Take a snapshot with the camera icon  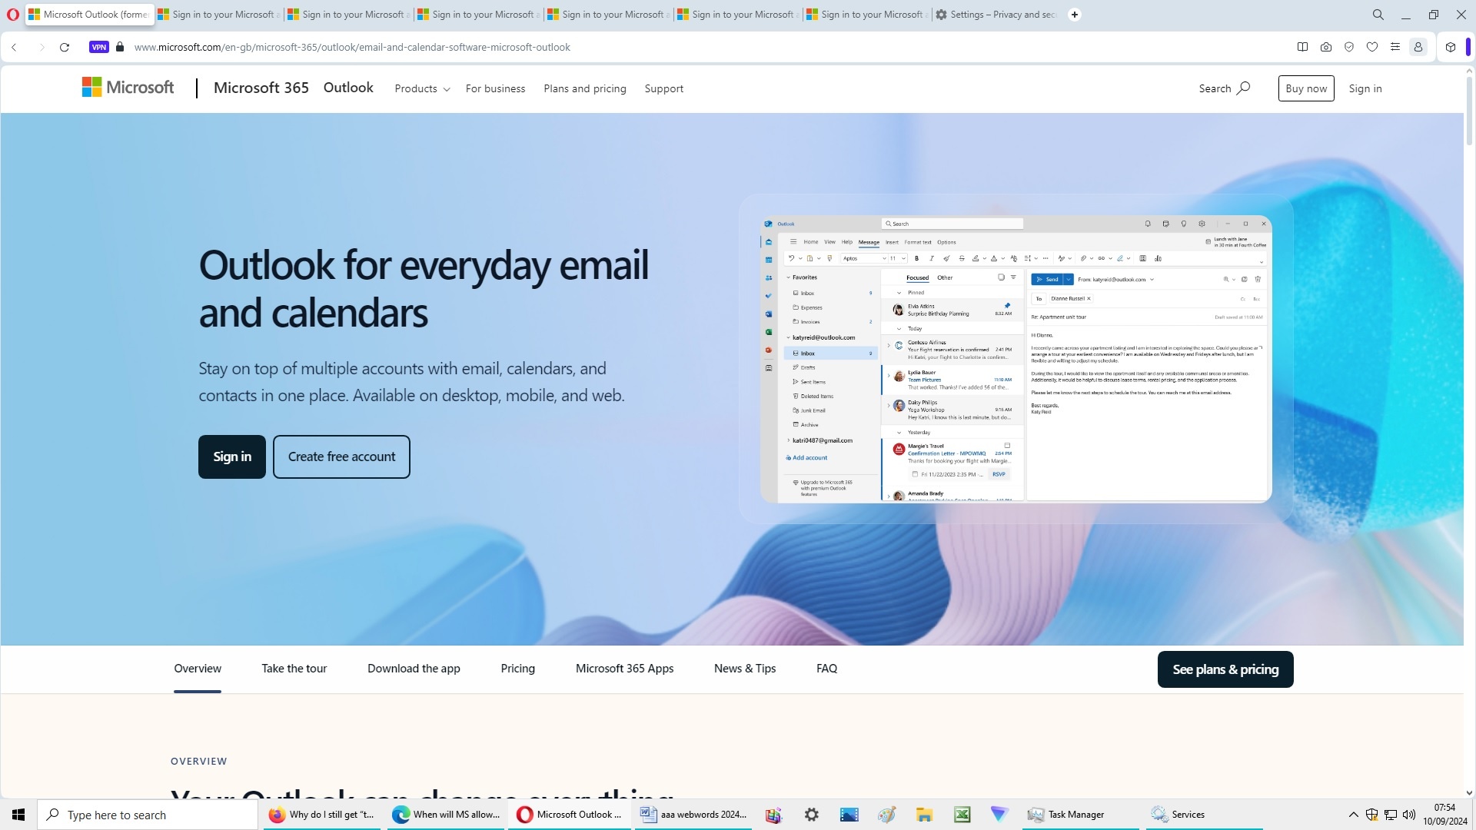[x=1326, y=47]
